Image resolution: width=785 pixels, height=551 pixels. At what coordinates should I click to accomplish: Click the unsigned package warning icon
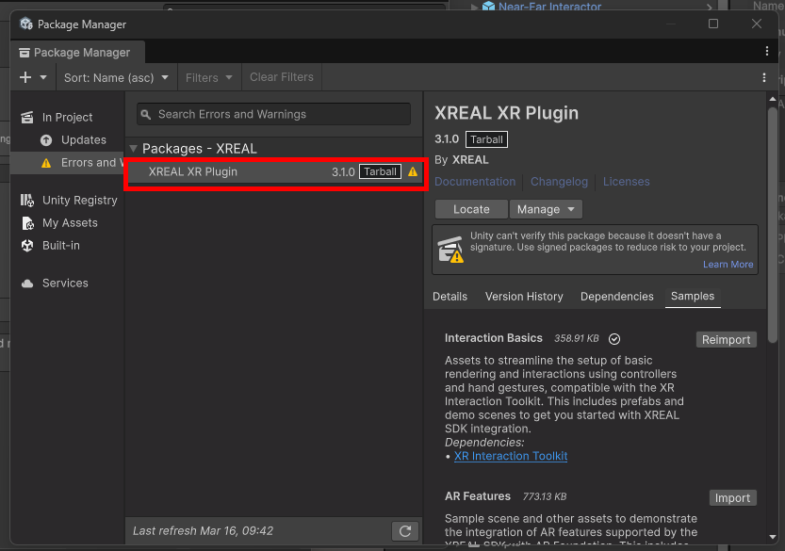click(x=450, y=250)
